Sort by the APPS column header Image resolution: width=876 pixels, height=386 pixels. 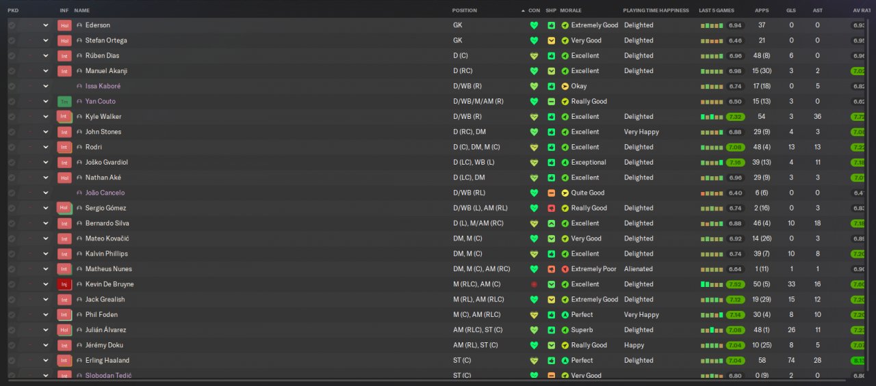point(762,11)
